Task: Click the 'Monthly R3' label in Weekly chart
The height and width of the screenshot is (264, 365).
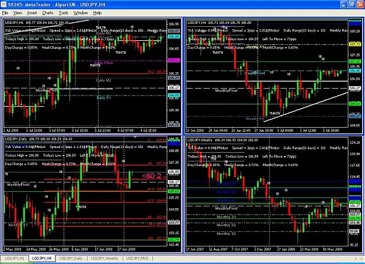Action: [x=227, y=184]
